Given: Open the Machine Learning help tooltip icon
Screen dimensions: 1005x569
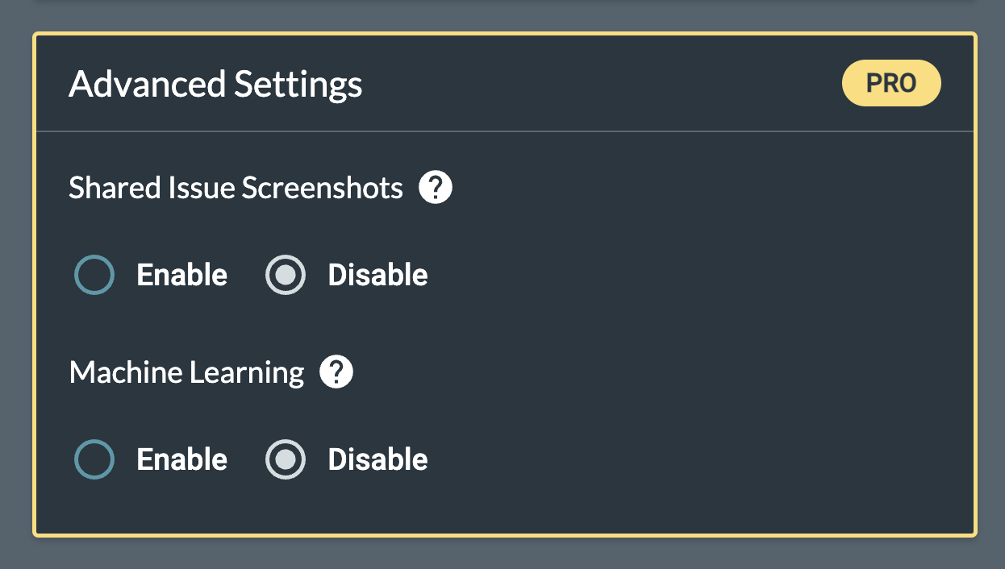Looking at the screenshot, I should tap(336, 372).
